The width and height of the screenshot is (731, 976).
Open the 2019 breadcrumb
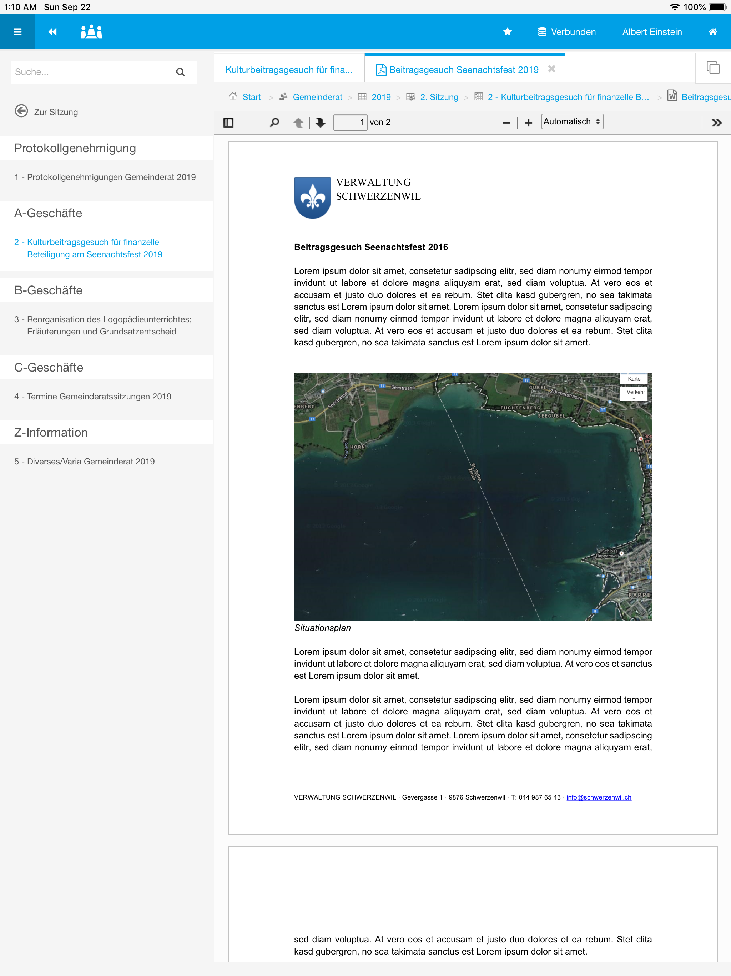coord(374,96)
